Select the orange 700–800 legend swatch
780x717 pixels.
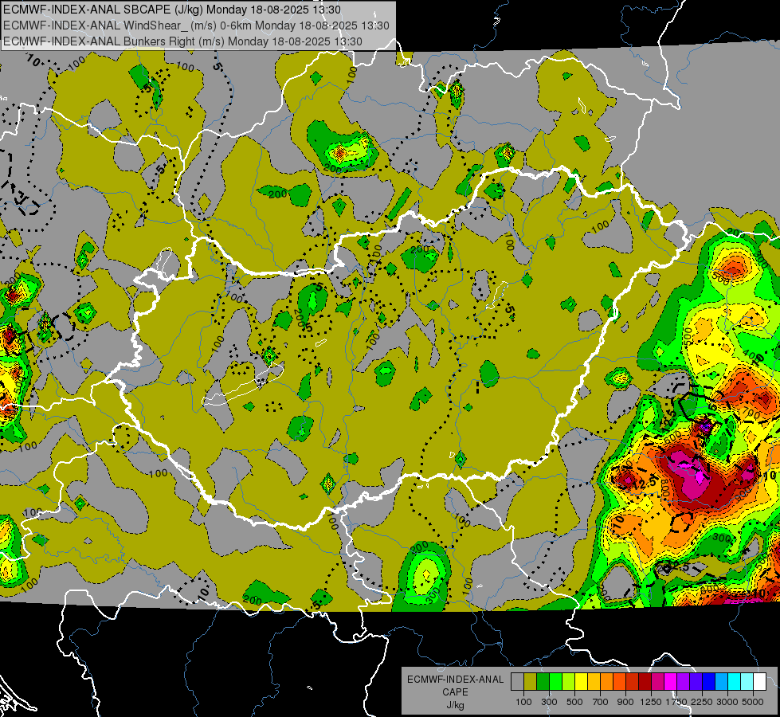[x=606, y=682]
